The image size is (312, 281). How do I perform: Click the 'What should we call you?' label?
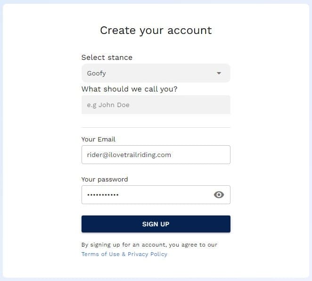point(129,89)
